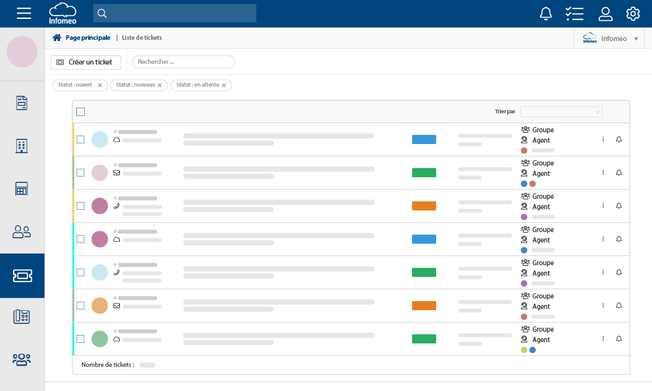
Task: Open the settings gear icon
Action: pos(632,13)
